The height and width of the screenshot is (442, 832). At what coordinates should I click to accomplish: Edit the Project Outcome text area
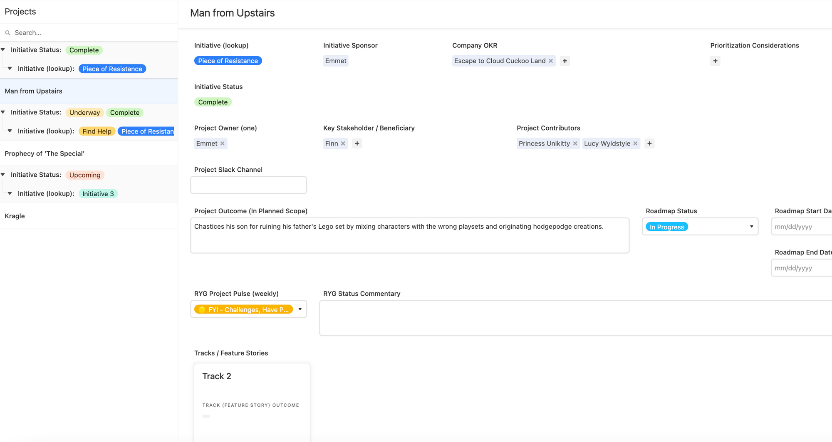pyautogui.click(x=410, y=235)
